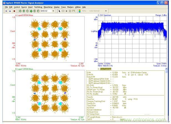The height and width of the screenshot is (124, 171).
Task: Select trace D button in toolbar
Action: (x=31, y=11)
